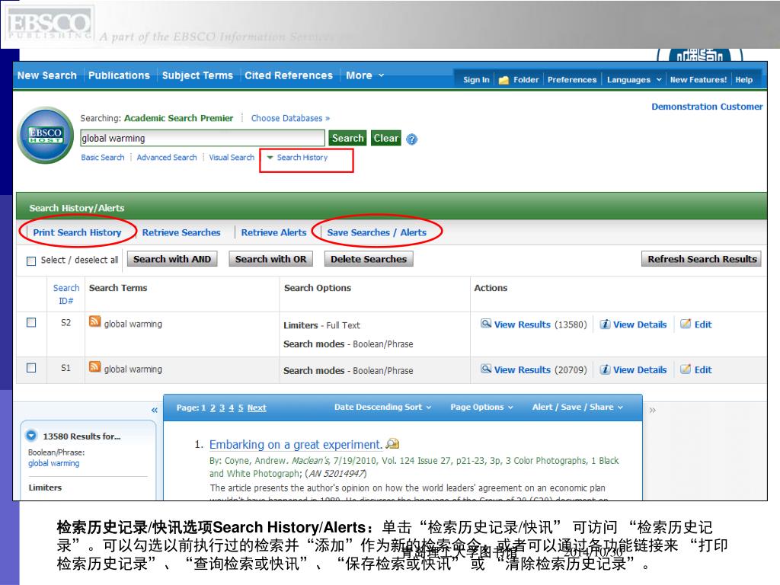Open the Languages dropdown

[x=634, y=79]
